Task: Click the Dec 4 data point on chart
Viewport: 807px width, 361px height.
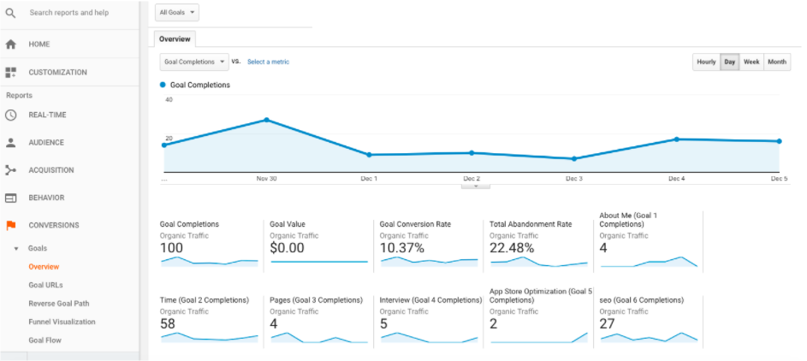Action: pos(676,139)
